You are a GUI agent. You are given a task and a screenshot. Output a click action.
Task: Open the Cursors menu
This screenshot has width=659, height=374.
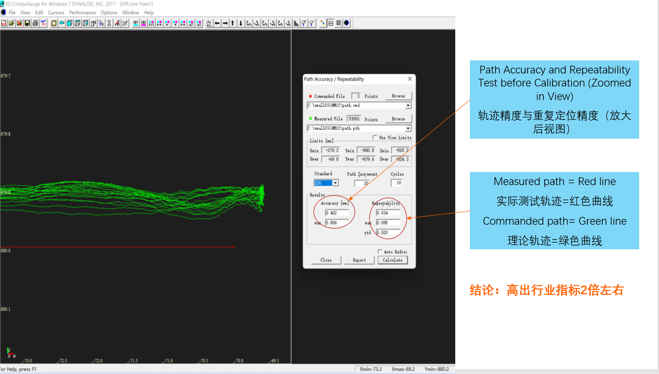56,13
